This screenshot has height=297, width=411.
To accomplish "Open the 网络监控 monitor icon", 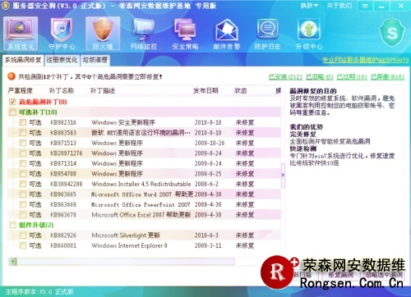I will click(x=144, y=34).
